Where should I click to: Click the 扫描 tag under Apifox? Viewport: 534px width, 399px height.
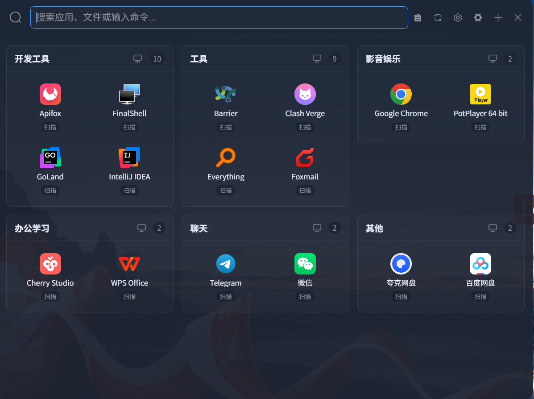point(50,127)
